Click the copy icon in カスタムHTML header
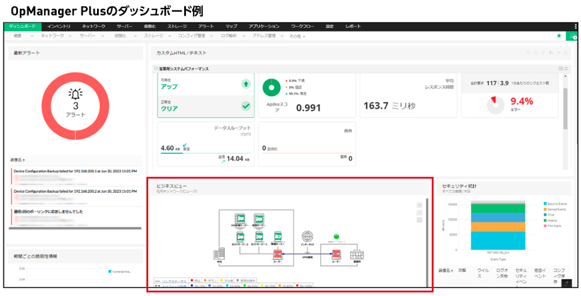Image resolution: width=581 pixels, height=296 pixels. (x=552, y=53)
